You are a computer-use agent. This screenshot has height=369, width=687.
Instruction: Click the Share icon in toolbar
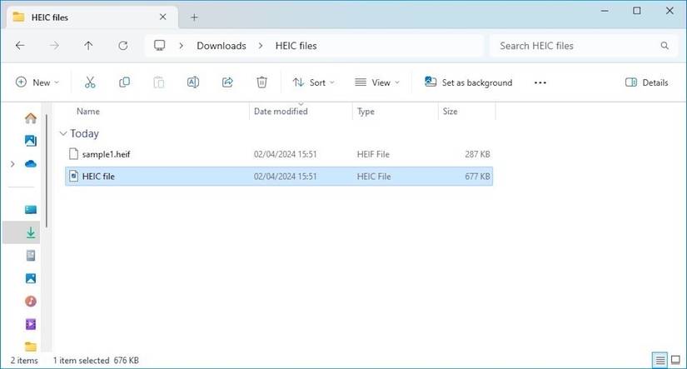pos(227,82)
